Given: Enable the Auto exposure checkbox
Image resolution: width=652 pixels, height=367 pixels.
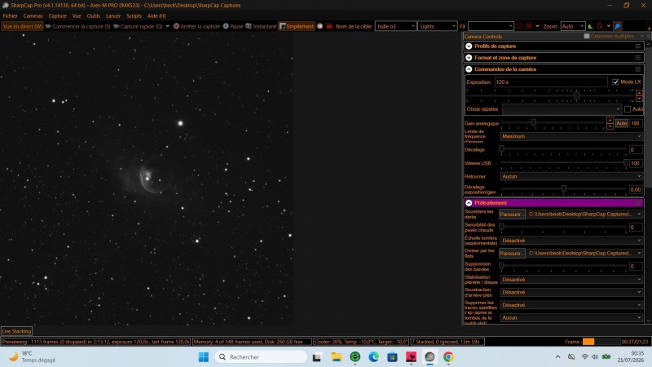Looking at the screenshot, I should pyautogui.click(x=628, y=109).
